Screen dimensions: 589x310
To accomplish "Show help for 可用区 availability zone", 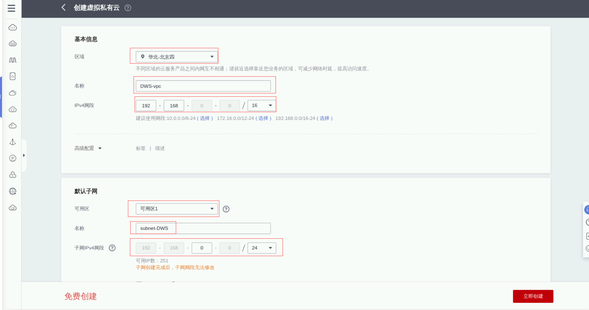I will coord(226,209).
